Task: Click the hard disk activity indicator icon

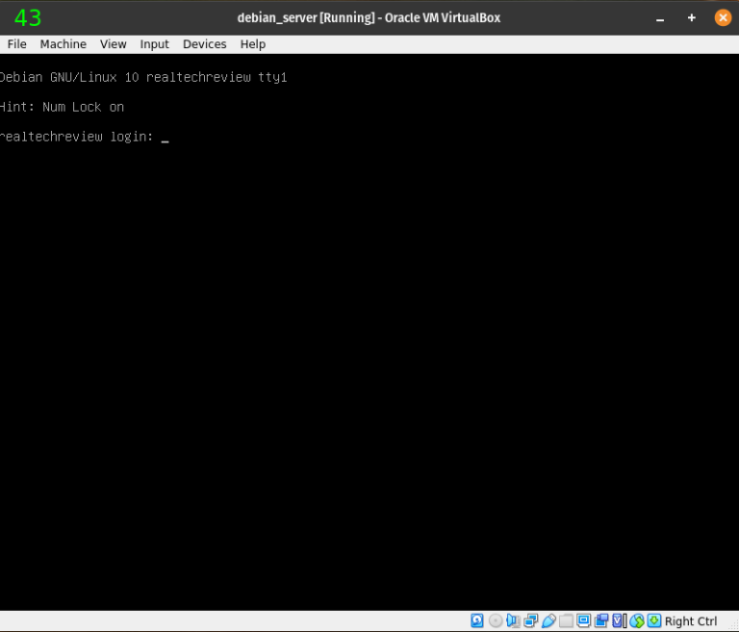Action: tap(477, 620)
